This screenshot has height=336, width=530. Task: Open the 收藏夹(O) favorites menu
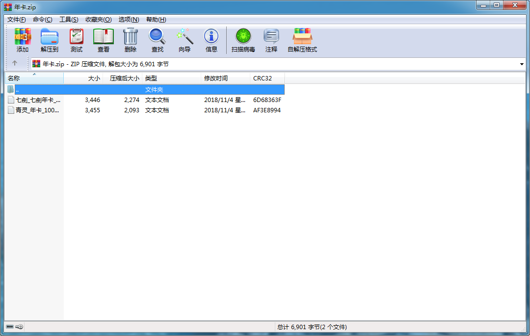(98, 20)
